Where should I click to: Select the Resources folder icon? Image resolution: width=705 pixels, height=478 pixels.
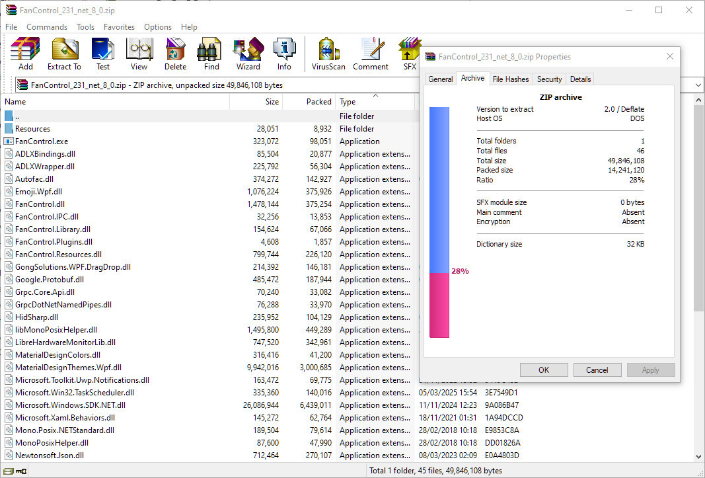coord(9,129)
